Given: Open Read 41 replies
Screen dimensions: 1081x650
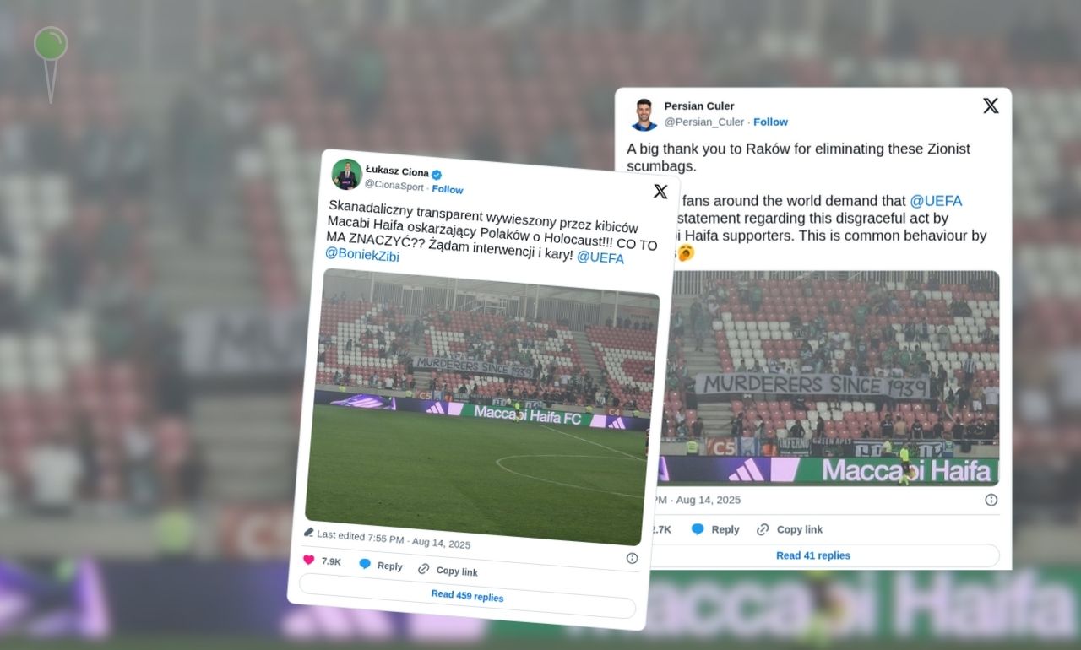Looking at the screenshot, I should 813,555.
